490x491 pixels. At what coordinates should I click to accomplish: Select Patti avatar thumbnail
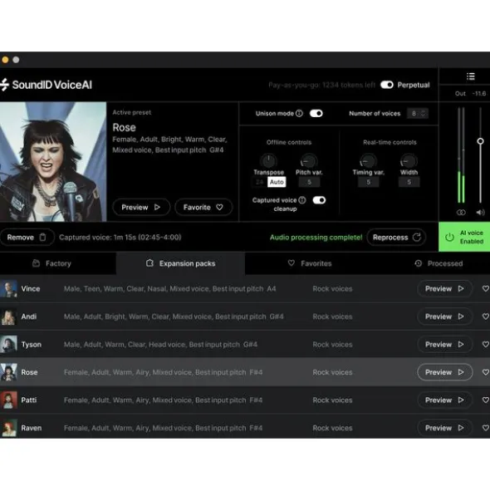(x=8, y=400)
